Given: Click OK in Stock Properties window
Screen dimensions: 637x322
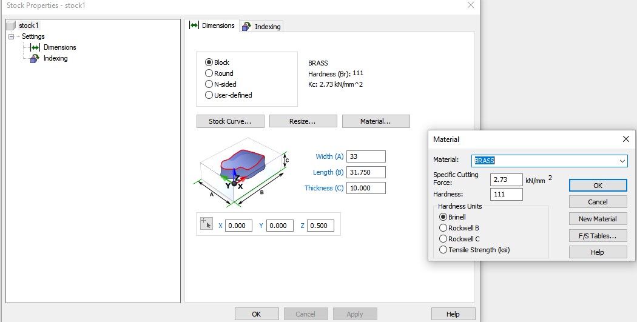Looking at the screenshot, I should pyautogui.click(x=257, y=314).
